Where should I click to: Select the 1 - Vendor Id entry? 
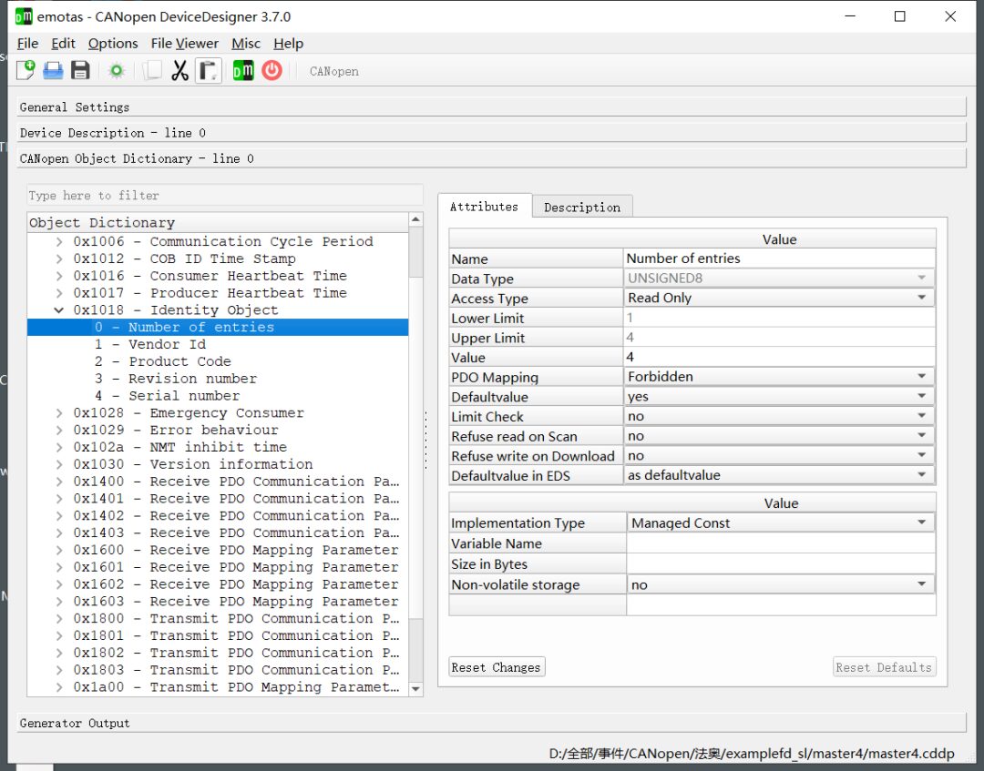click(x=150, y=344)
